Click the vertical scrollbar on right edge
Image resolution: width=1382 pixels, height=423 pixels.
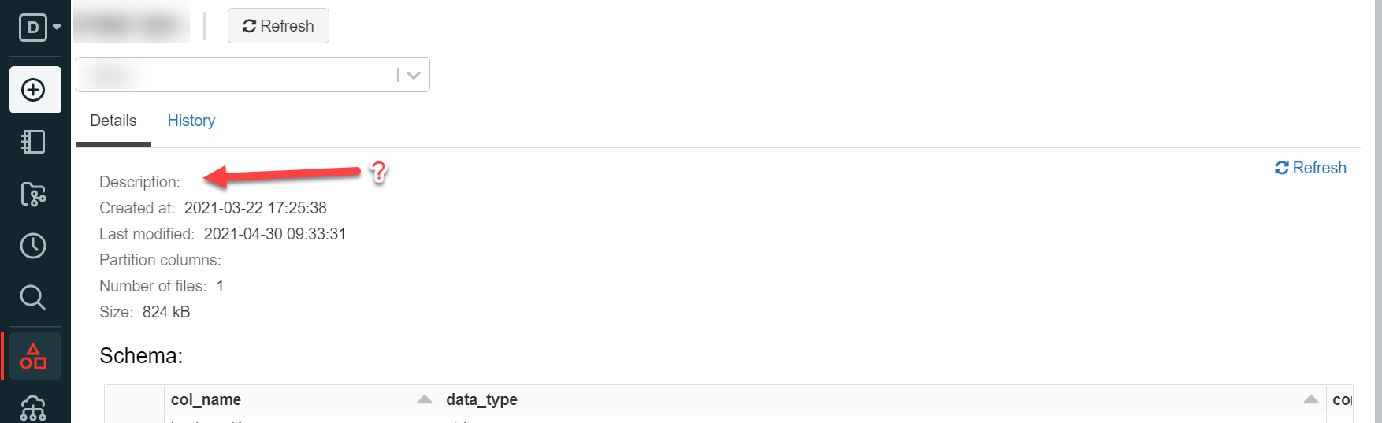tap(1378, 211)
